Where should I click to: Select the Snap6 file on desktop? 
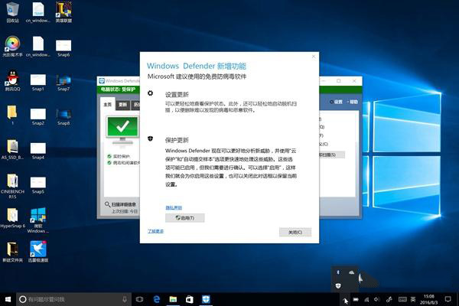point(63,47)
